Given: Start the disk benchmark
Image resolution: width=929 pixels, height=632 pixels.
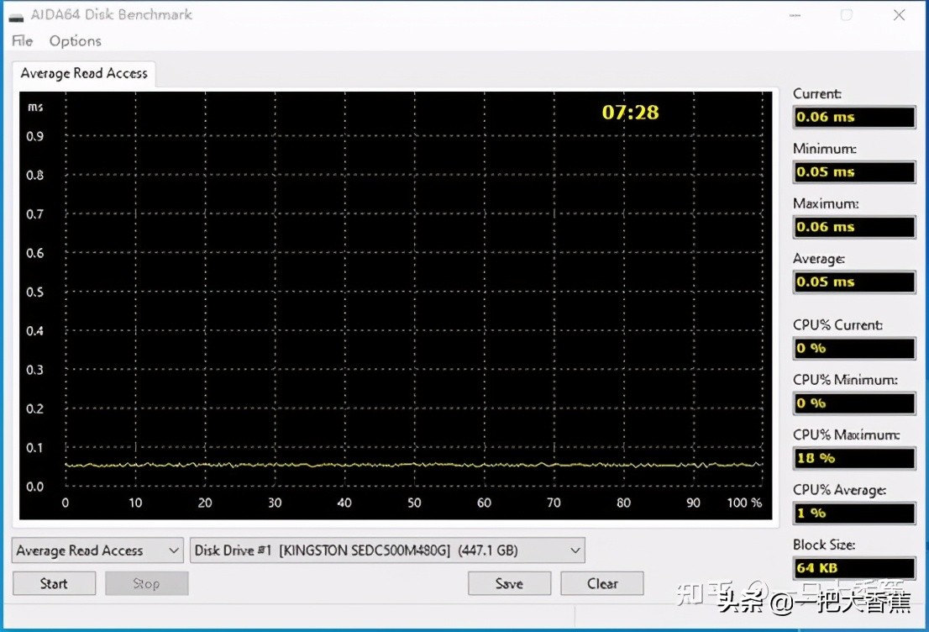Looking at the screenshot, I should (54, 582).
